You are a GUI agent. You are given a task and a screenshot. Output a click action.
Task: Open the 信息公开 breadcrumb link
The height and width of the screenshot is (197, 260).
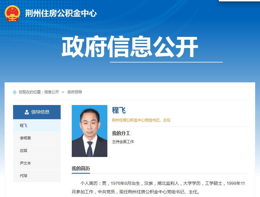pyautogui.click(x=52, y=92)
